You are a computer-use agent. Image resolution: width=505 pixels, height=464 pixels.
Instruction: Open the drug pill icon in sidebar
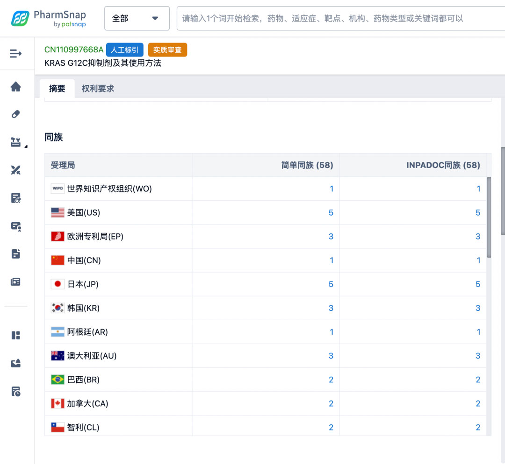16,114
